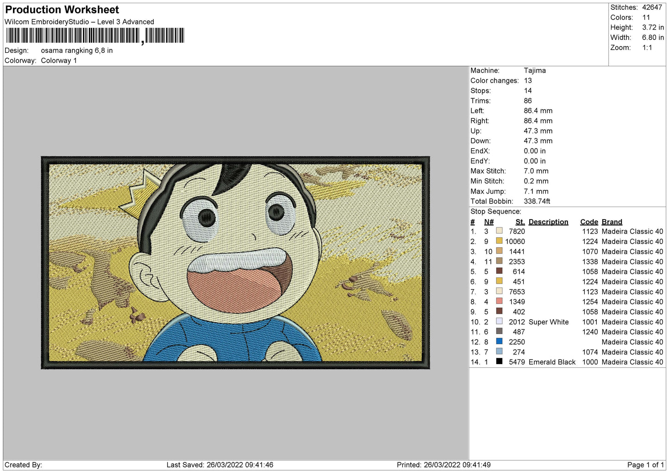Click the Height value '3.72 in'

pos(653,28)
